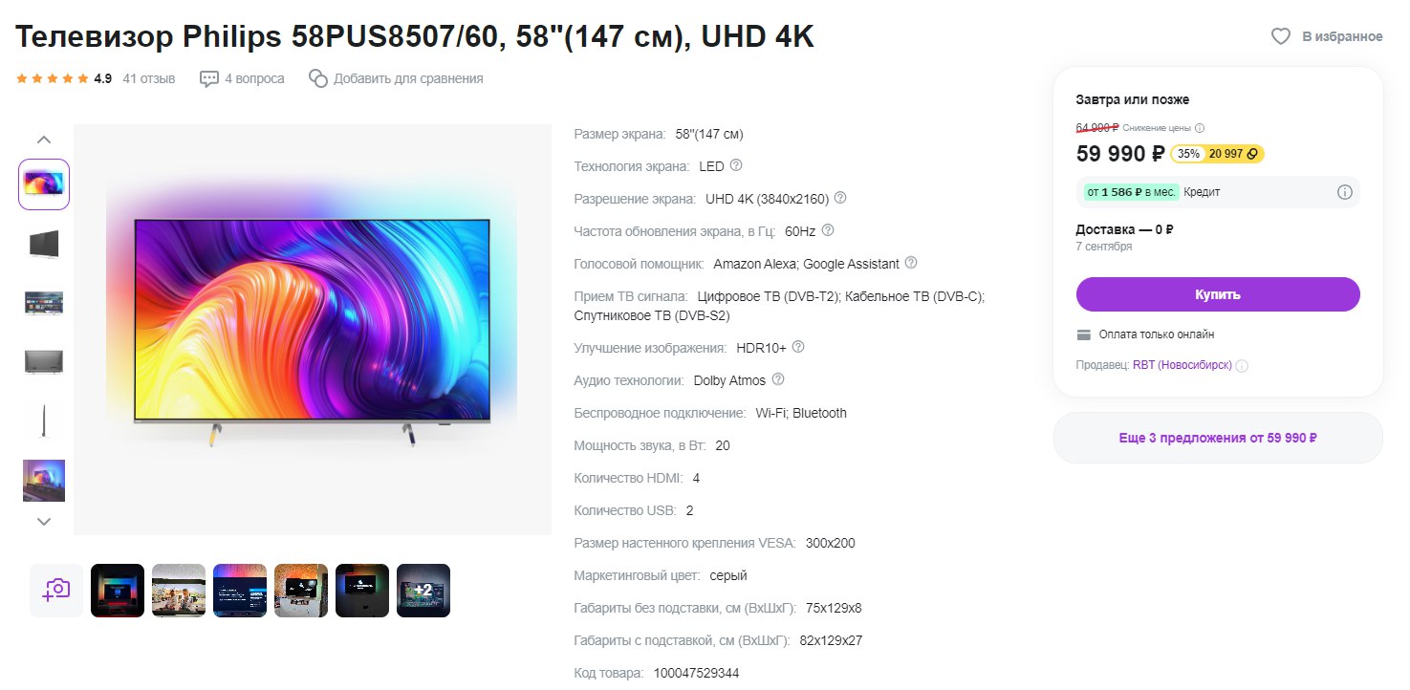Image resolution: width=1410 pixels, height=690 pixels.
Task: Add TV to favorites with heart icon
Action: point(1280,36)
